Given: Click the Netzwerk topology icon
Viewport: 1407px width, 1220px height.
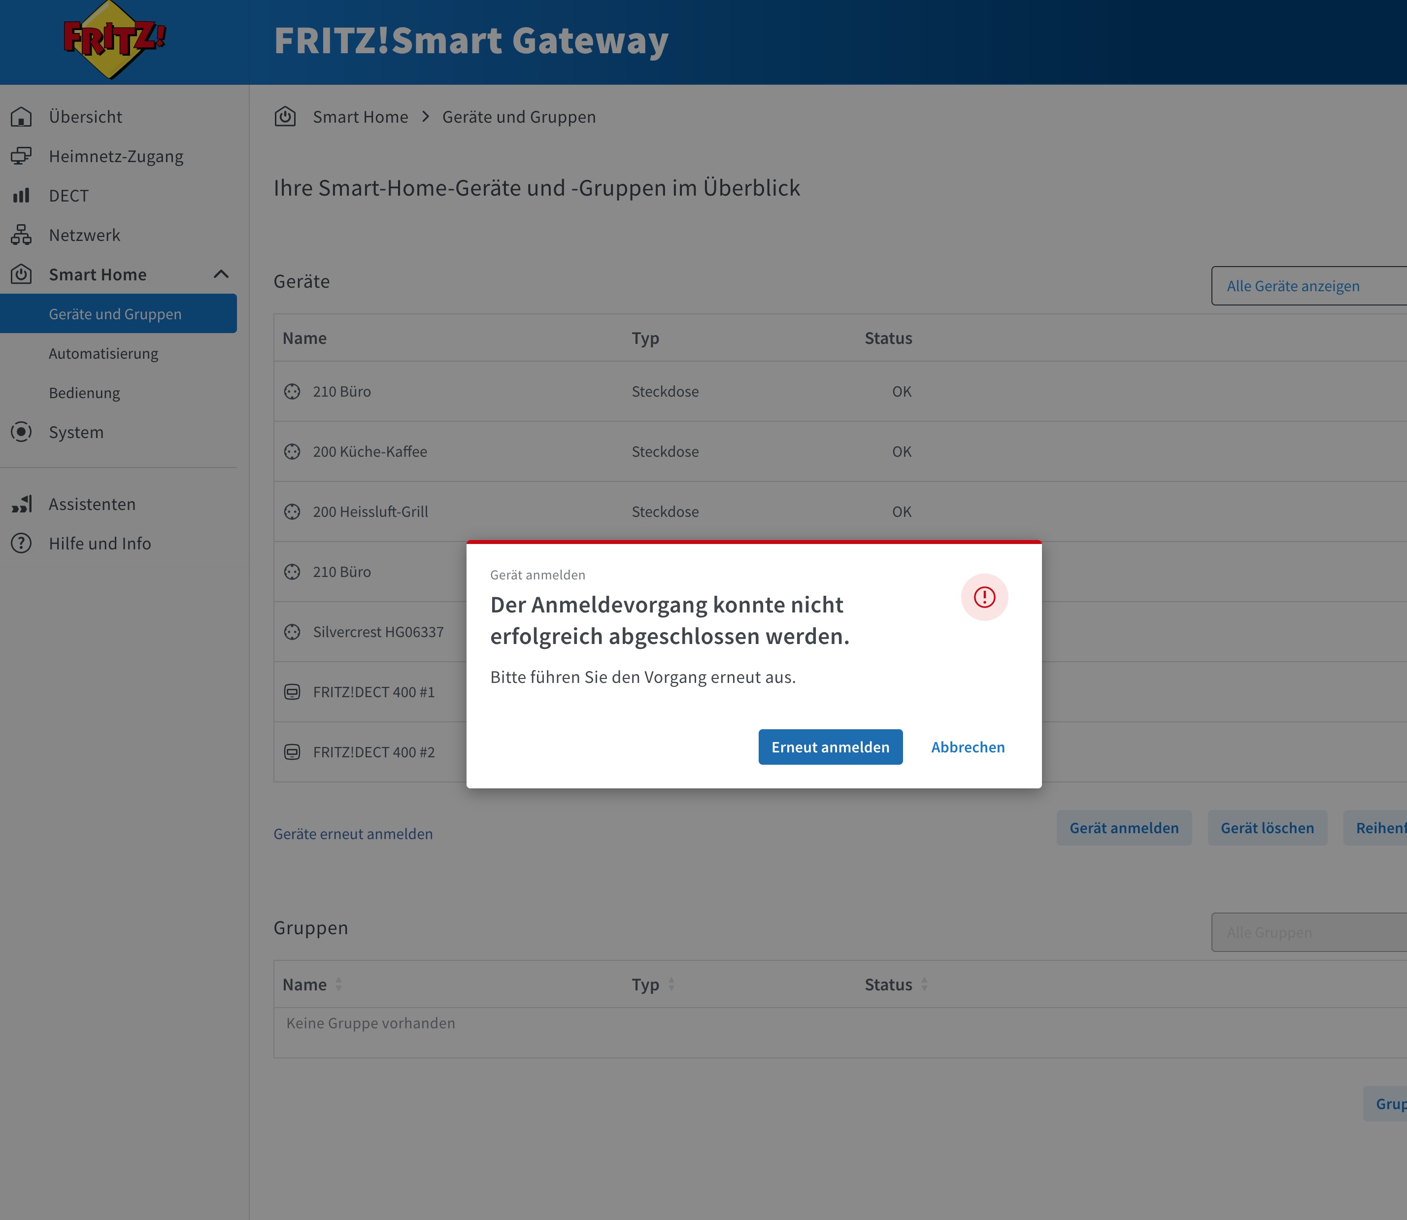Looking at the screenshot, I should 21,235.
